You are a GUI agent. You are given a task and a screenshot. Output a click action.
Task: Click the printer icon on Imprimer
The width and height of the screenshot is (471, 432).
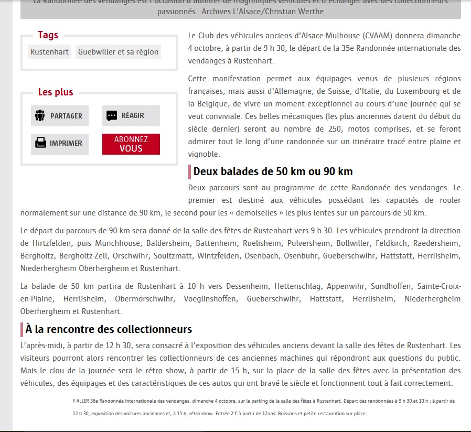[40, 143]
